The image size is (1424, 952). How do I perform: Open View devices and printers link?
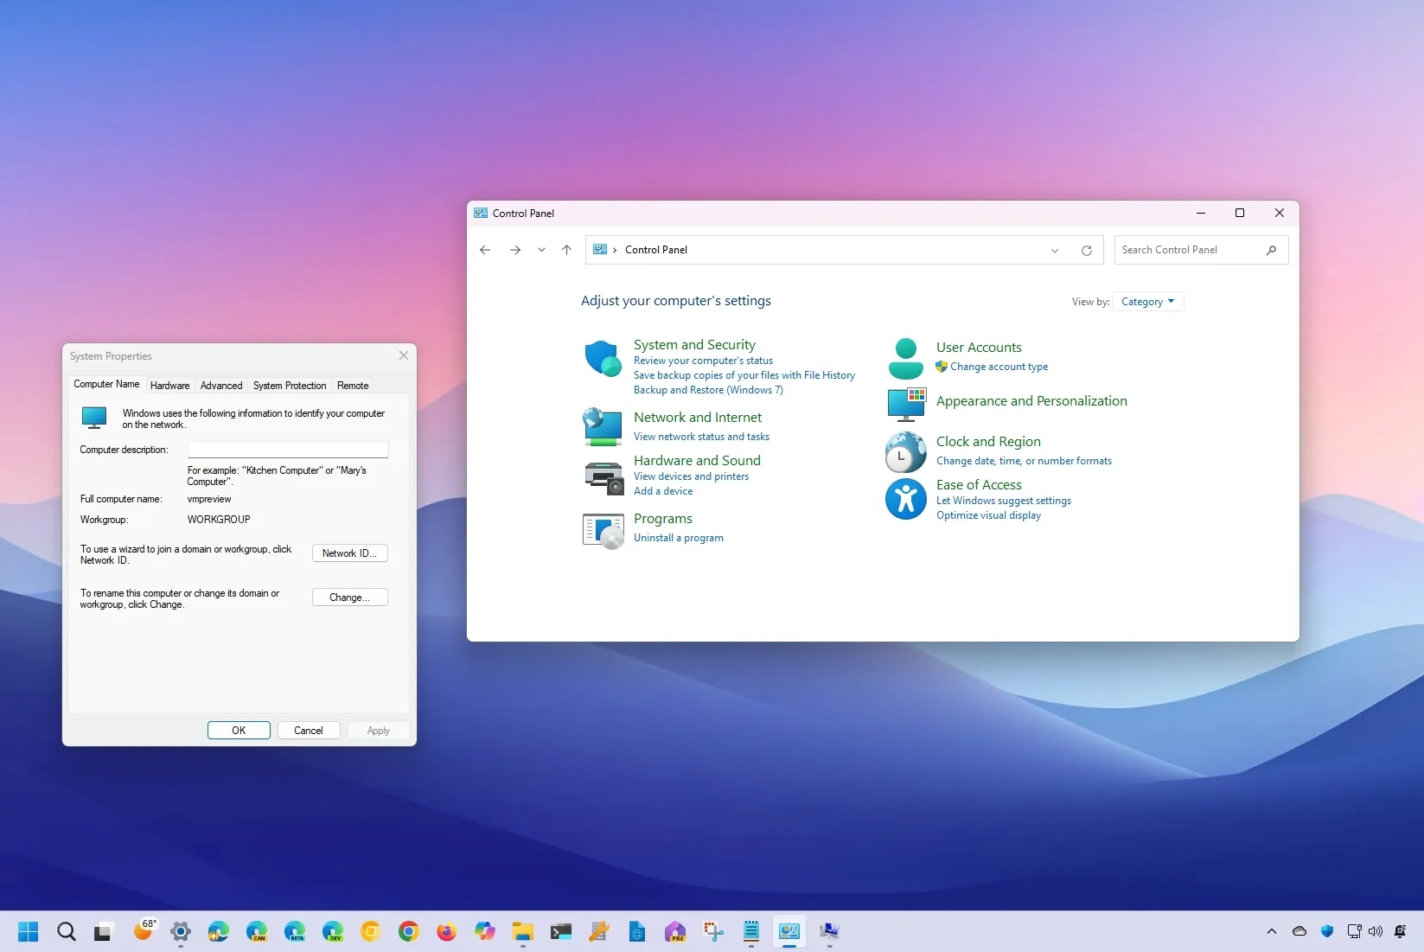691,476
